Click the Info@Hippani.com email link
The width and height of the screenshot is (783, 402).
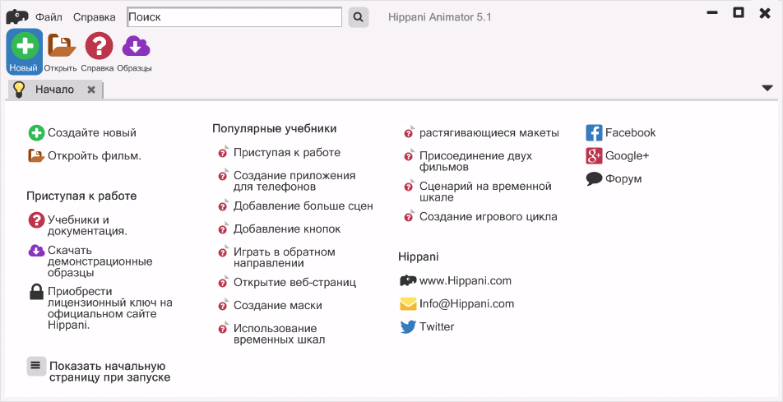pos(466,304)
